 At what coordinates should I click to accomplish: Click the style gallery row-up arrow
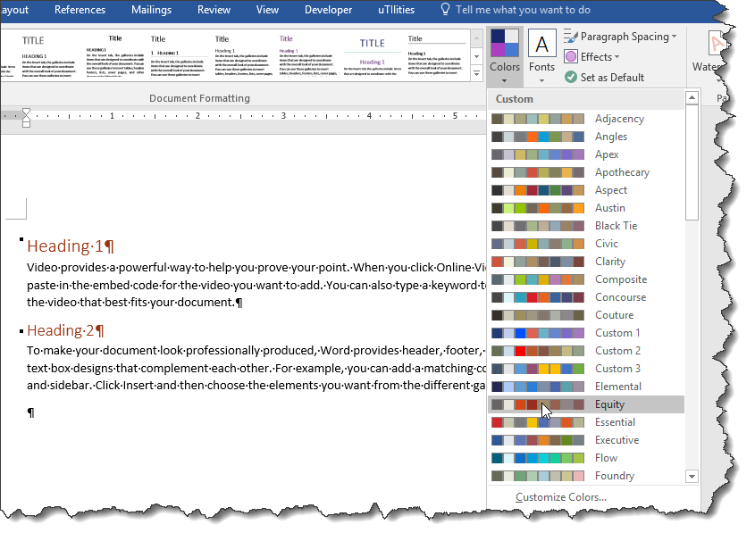[476, 38]
